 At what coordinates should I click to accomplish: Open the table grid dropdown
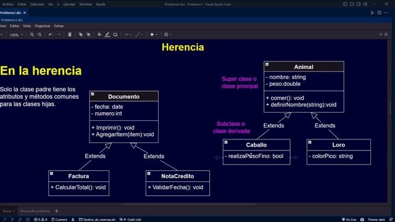(x=168, y=35)
